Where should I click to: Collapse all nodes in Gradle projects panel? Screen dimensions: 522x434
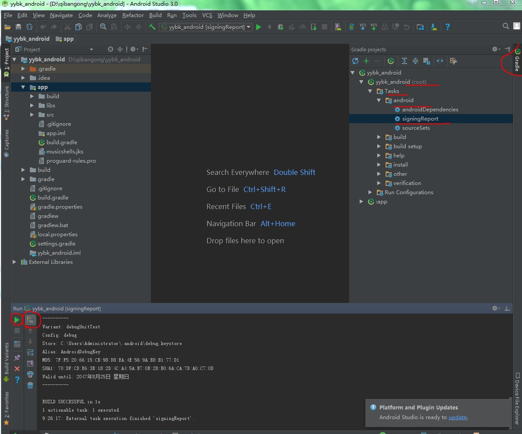click(x=415, y=61)
